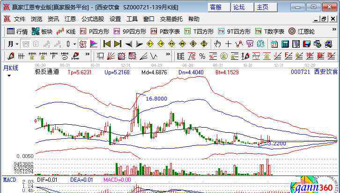Open the T四方形 time square
The image size is (340, 193).
click(x=199, y=32)
